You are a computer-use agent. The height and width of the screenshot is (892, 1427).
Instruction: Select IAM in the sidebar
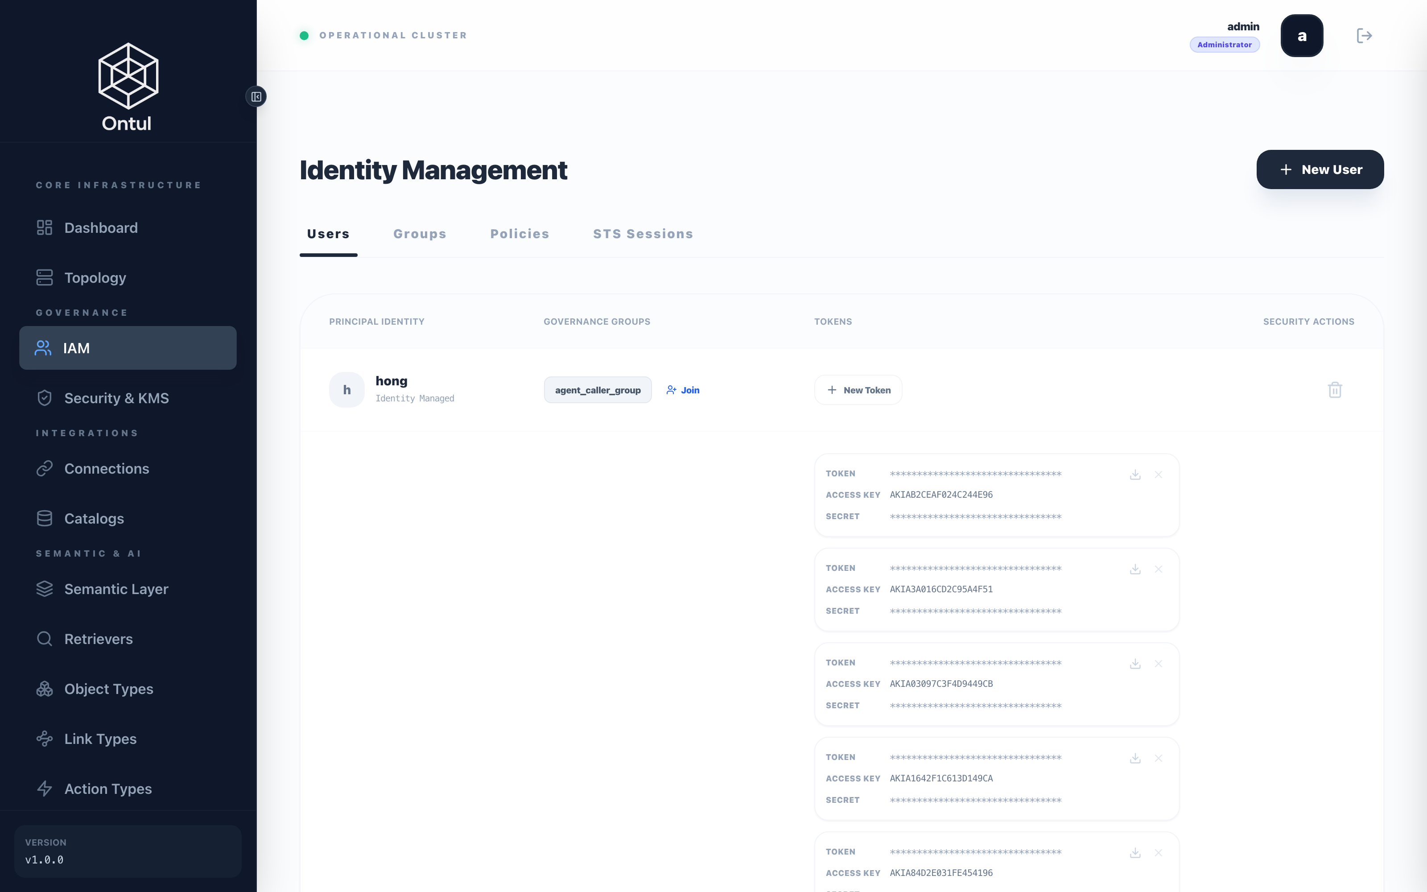128,348
